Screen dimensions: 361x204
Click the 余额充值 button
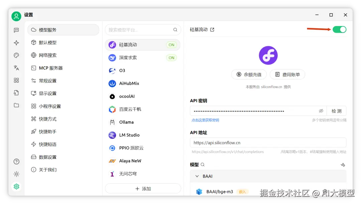[249, 74]
